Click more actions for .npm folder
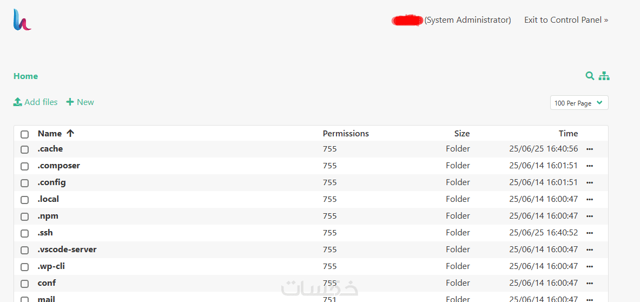The image size is (640, 302). coord(590,216)
